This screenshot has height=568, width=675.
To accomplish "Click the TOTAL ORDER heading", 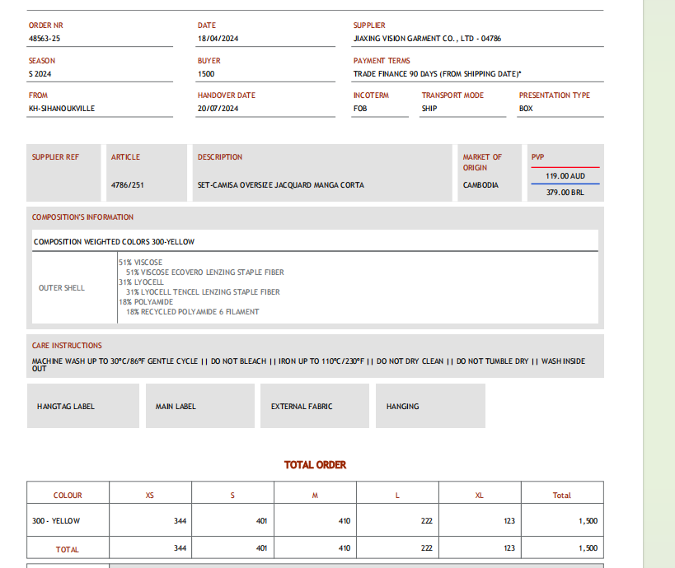I will (x=315, y=465).
